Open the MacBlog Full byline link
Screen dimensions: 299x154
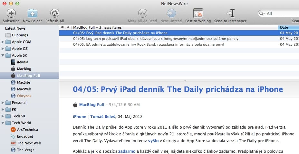[92, 105]
